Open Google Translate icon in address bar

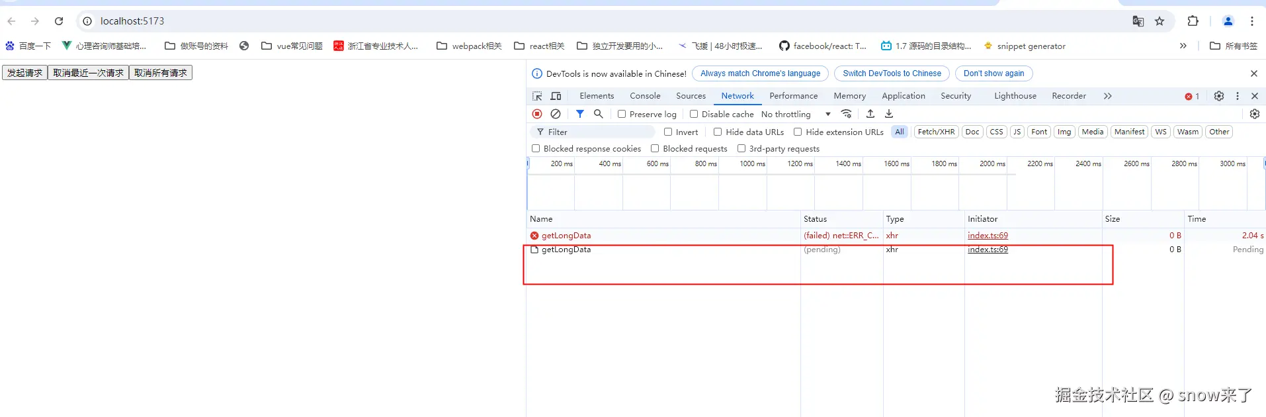1138,21
